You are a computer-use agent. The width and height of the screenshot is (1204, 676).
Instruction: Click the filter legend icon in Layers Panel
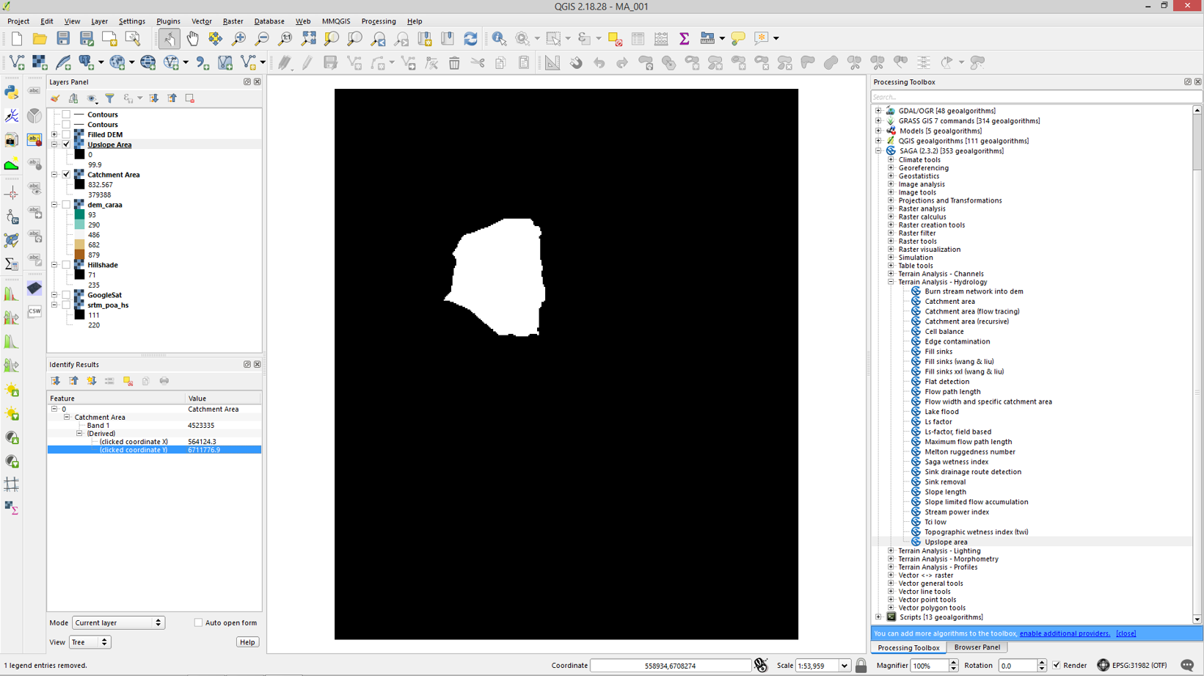[109, 98]
